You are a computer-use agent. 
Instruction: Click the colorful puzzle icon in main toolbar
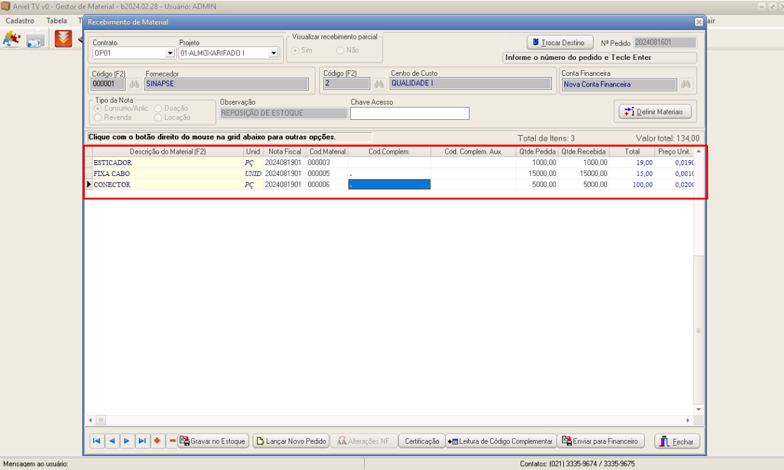tap(11, 40)
